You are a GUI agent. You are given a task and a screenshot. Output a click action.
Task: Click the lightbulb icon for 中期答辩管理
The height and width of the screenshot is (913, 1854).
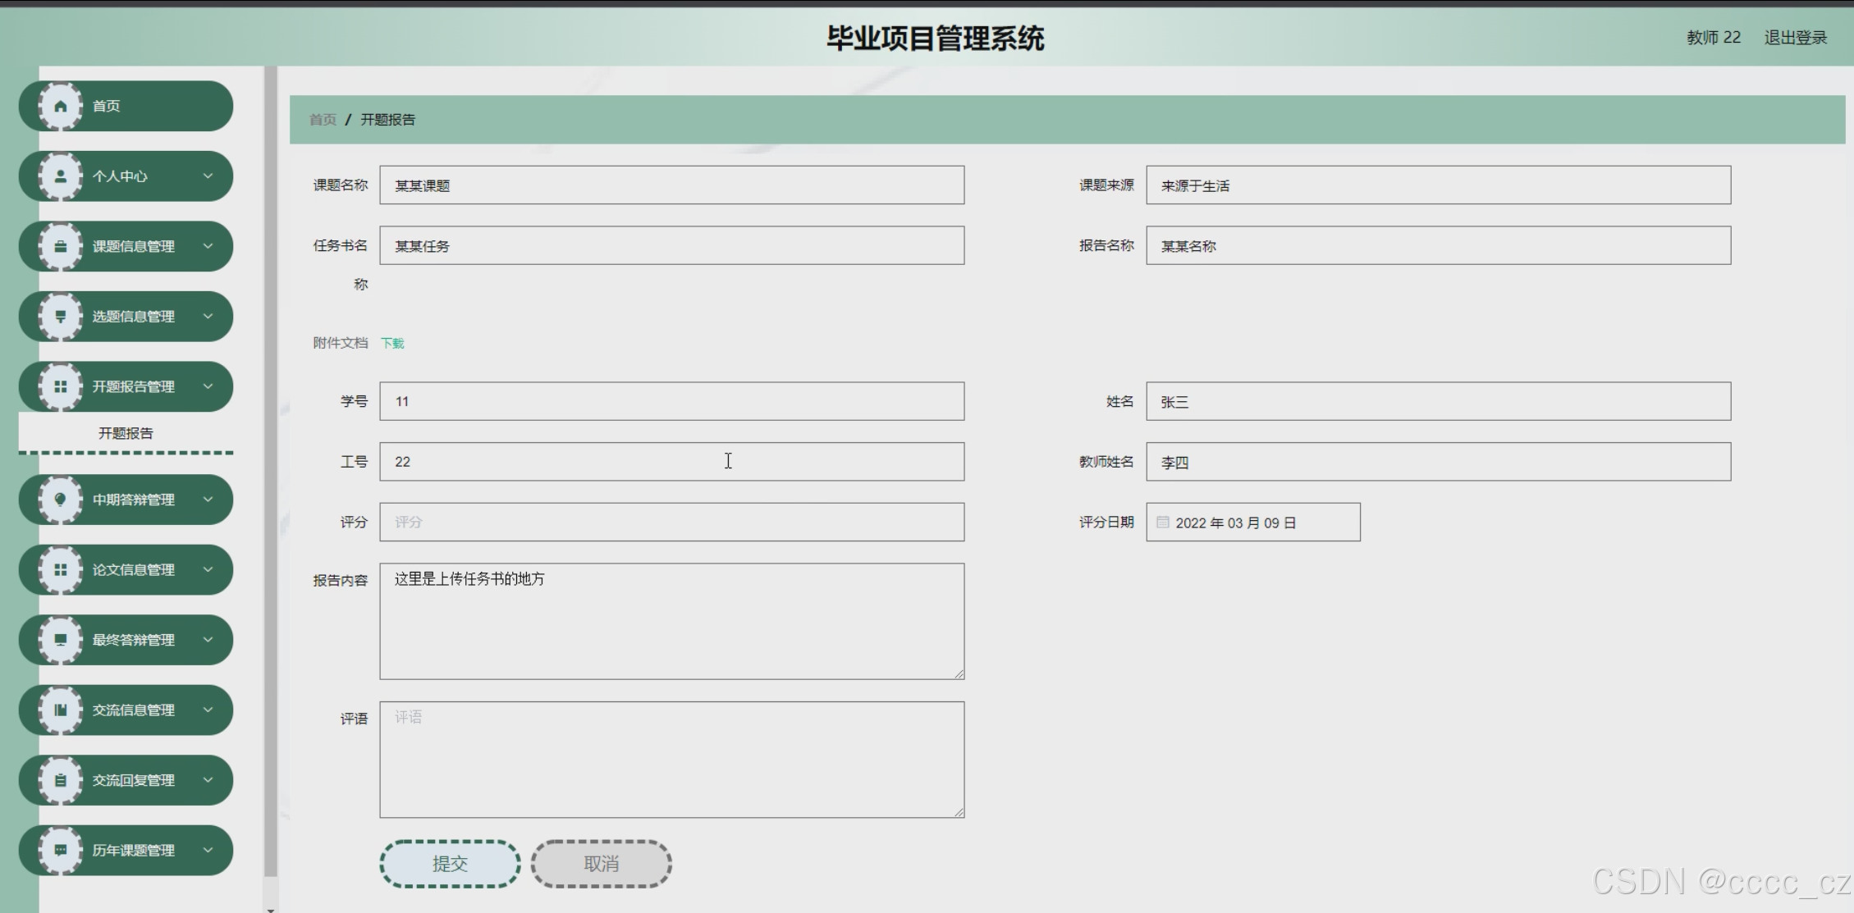(61, 500)
